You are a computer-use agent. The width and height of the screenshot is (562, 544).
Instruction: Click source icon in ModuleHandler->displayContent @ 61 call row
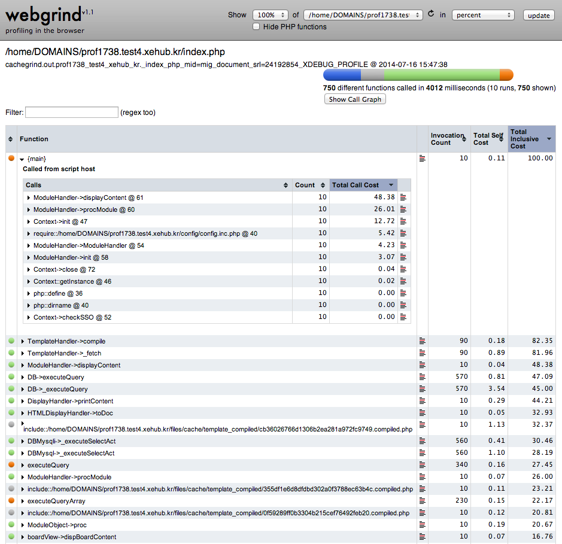click(403, 197)
